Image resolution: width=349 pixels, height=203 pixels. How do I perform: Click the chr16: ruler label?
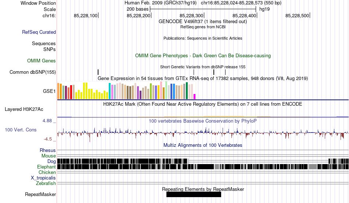49,15
